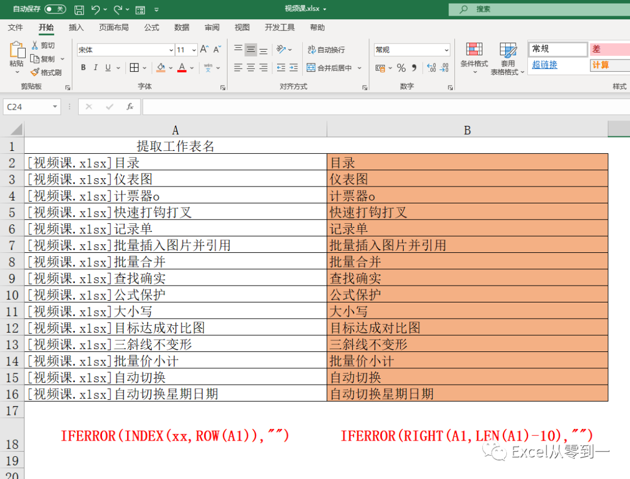Open 条件格式 conditional formatting

474,58
